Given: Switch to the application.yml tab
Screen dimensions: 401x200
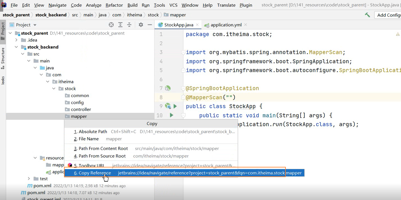Looking at the screenshot, I should pos(226,25).
